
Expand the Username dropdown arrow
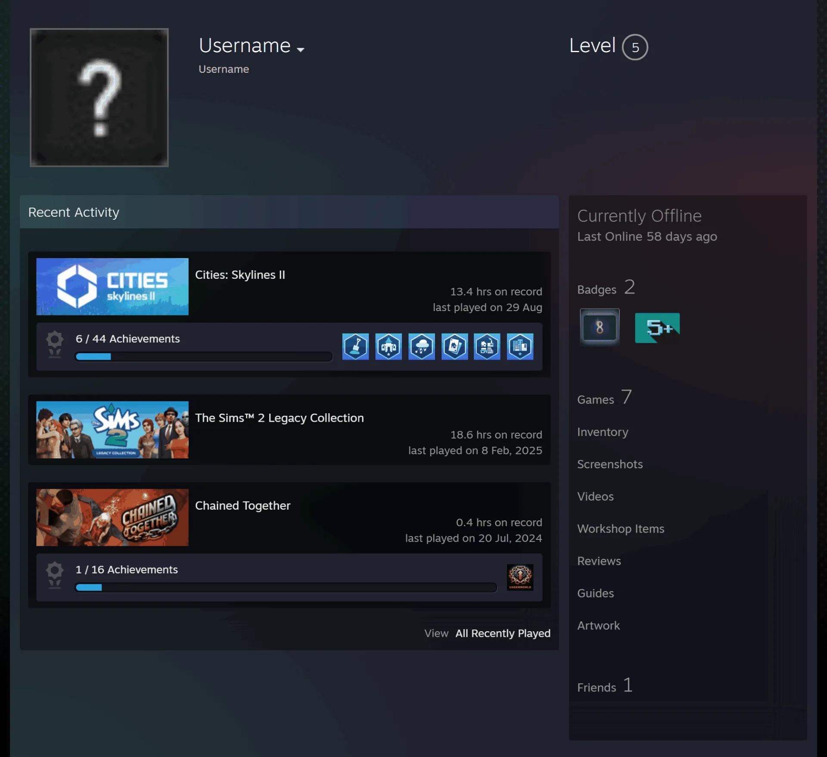click(x=301, y=50)
